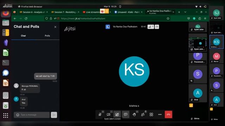
Task: Select Arul participant thumbnail in filmstrip
Action: click(198, 93)
